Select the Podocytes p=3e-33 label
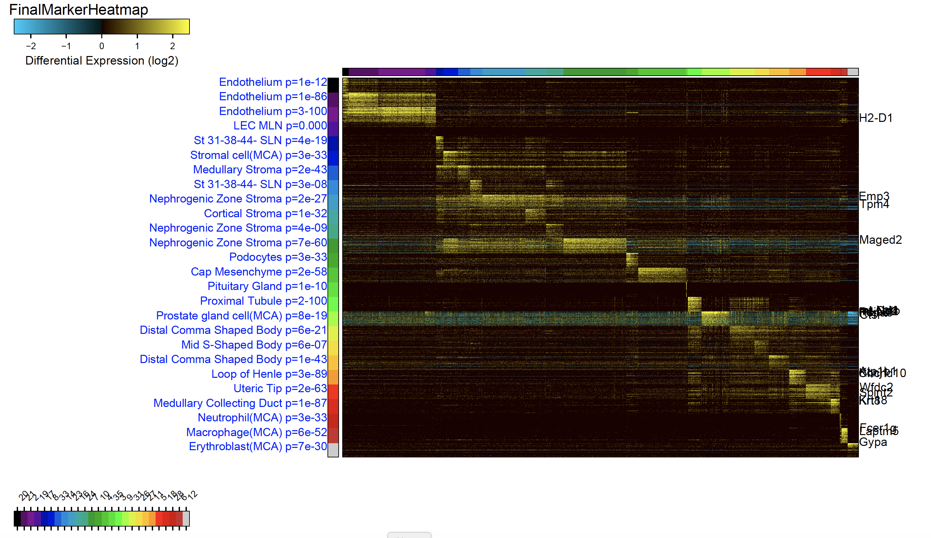The image size is (931, 538). pyautogui.click(x=278, y=257)
